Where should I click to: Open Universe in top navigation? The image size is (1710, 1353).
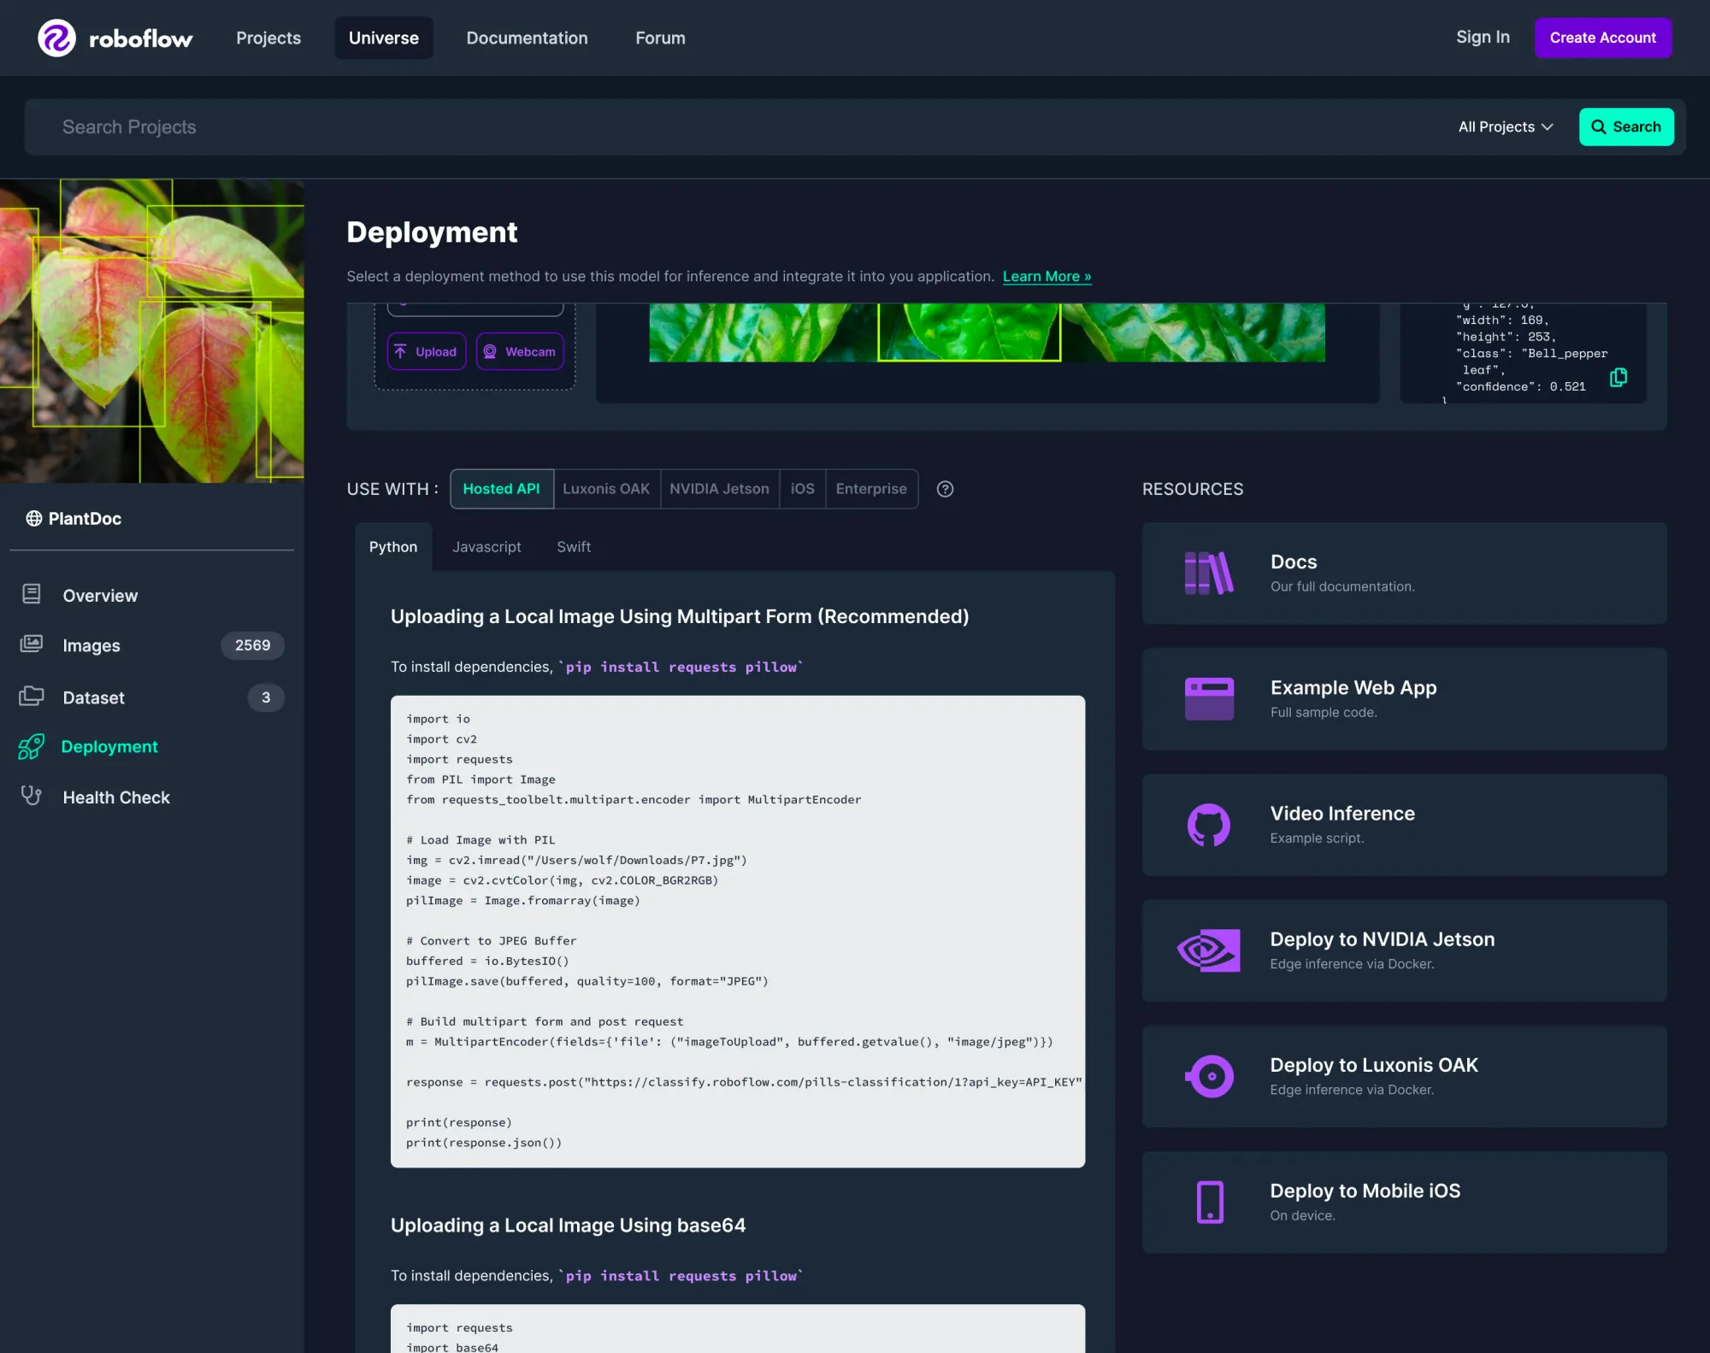384,38
